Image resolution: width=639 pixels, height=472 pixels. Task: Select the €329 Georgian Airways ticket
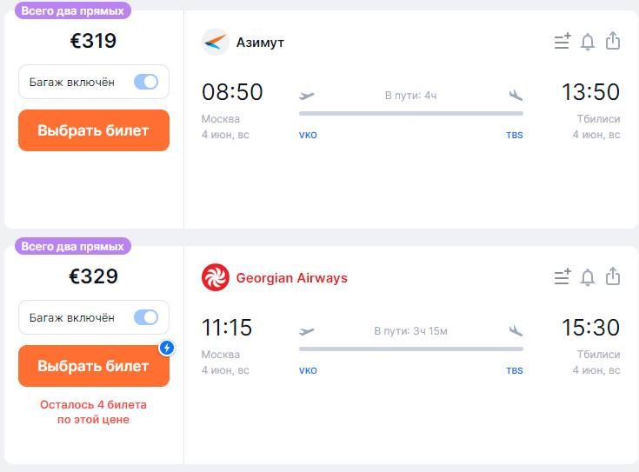coord(94,366)
